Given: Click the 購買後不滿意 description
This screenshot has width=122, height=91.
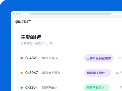Looking at the screenshot, I should [x=51, y=73].
